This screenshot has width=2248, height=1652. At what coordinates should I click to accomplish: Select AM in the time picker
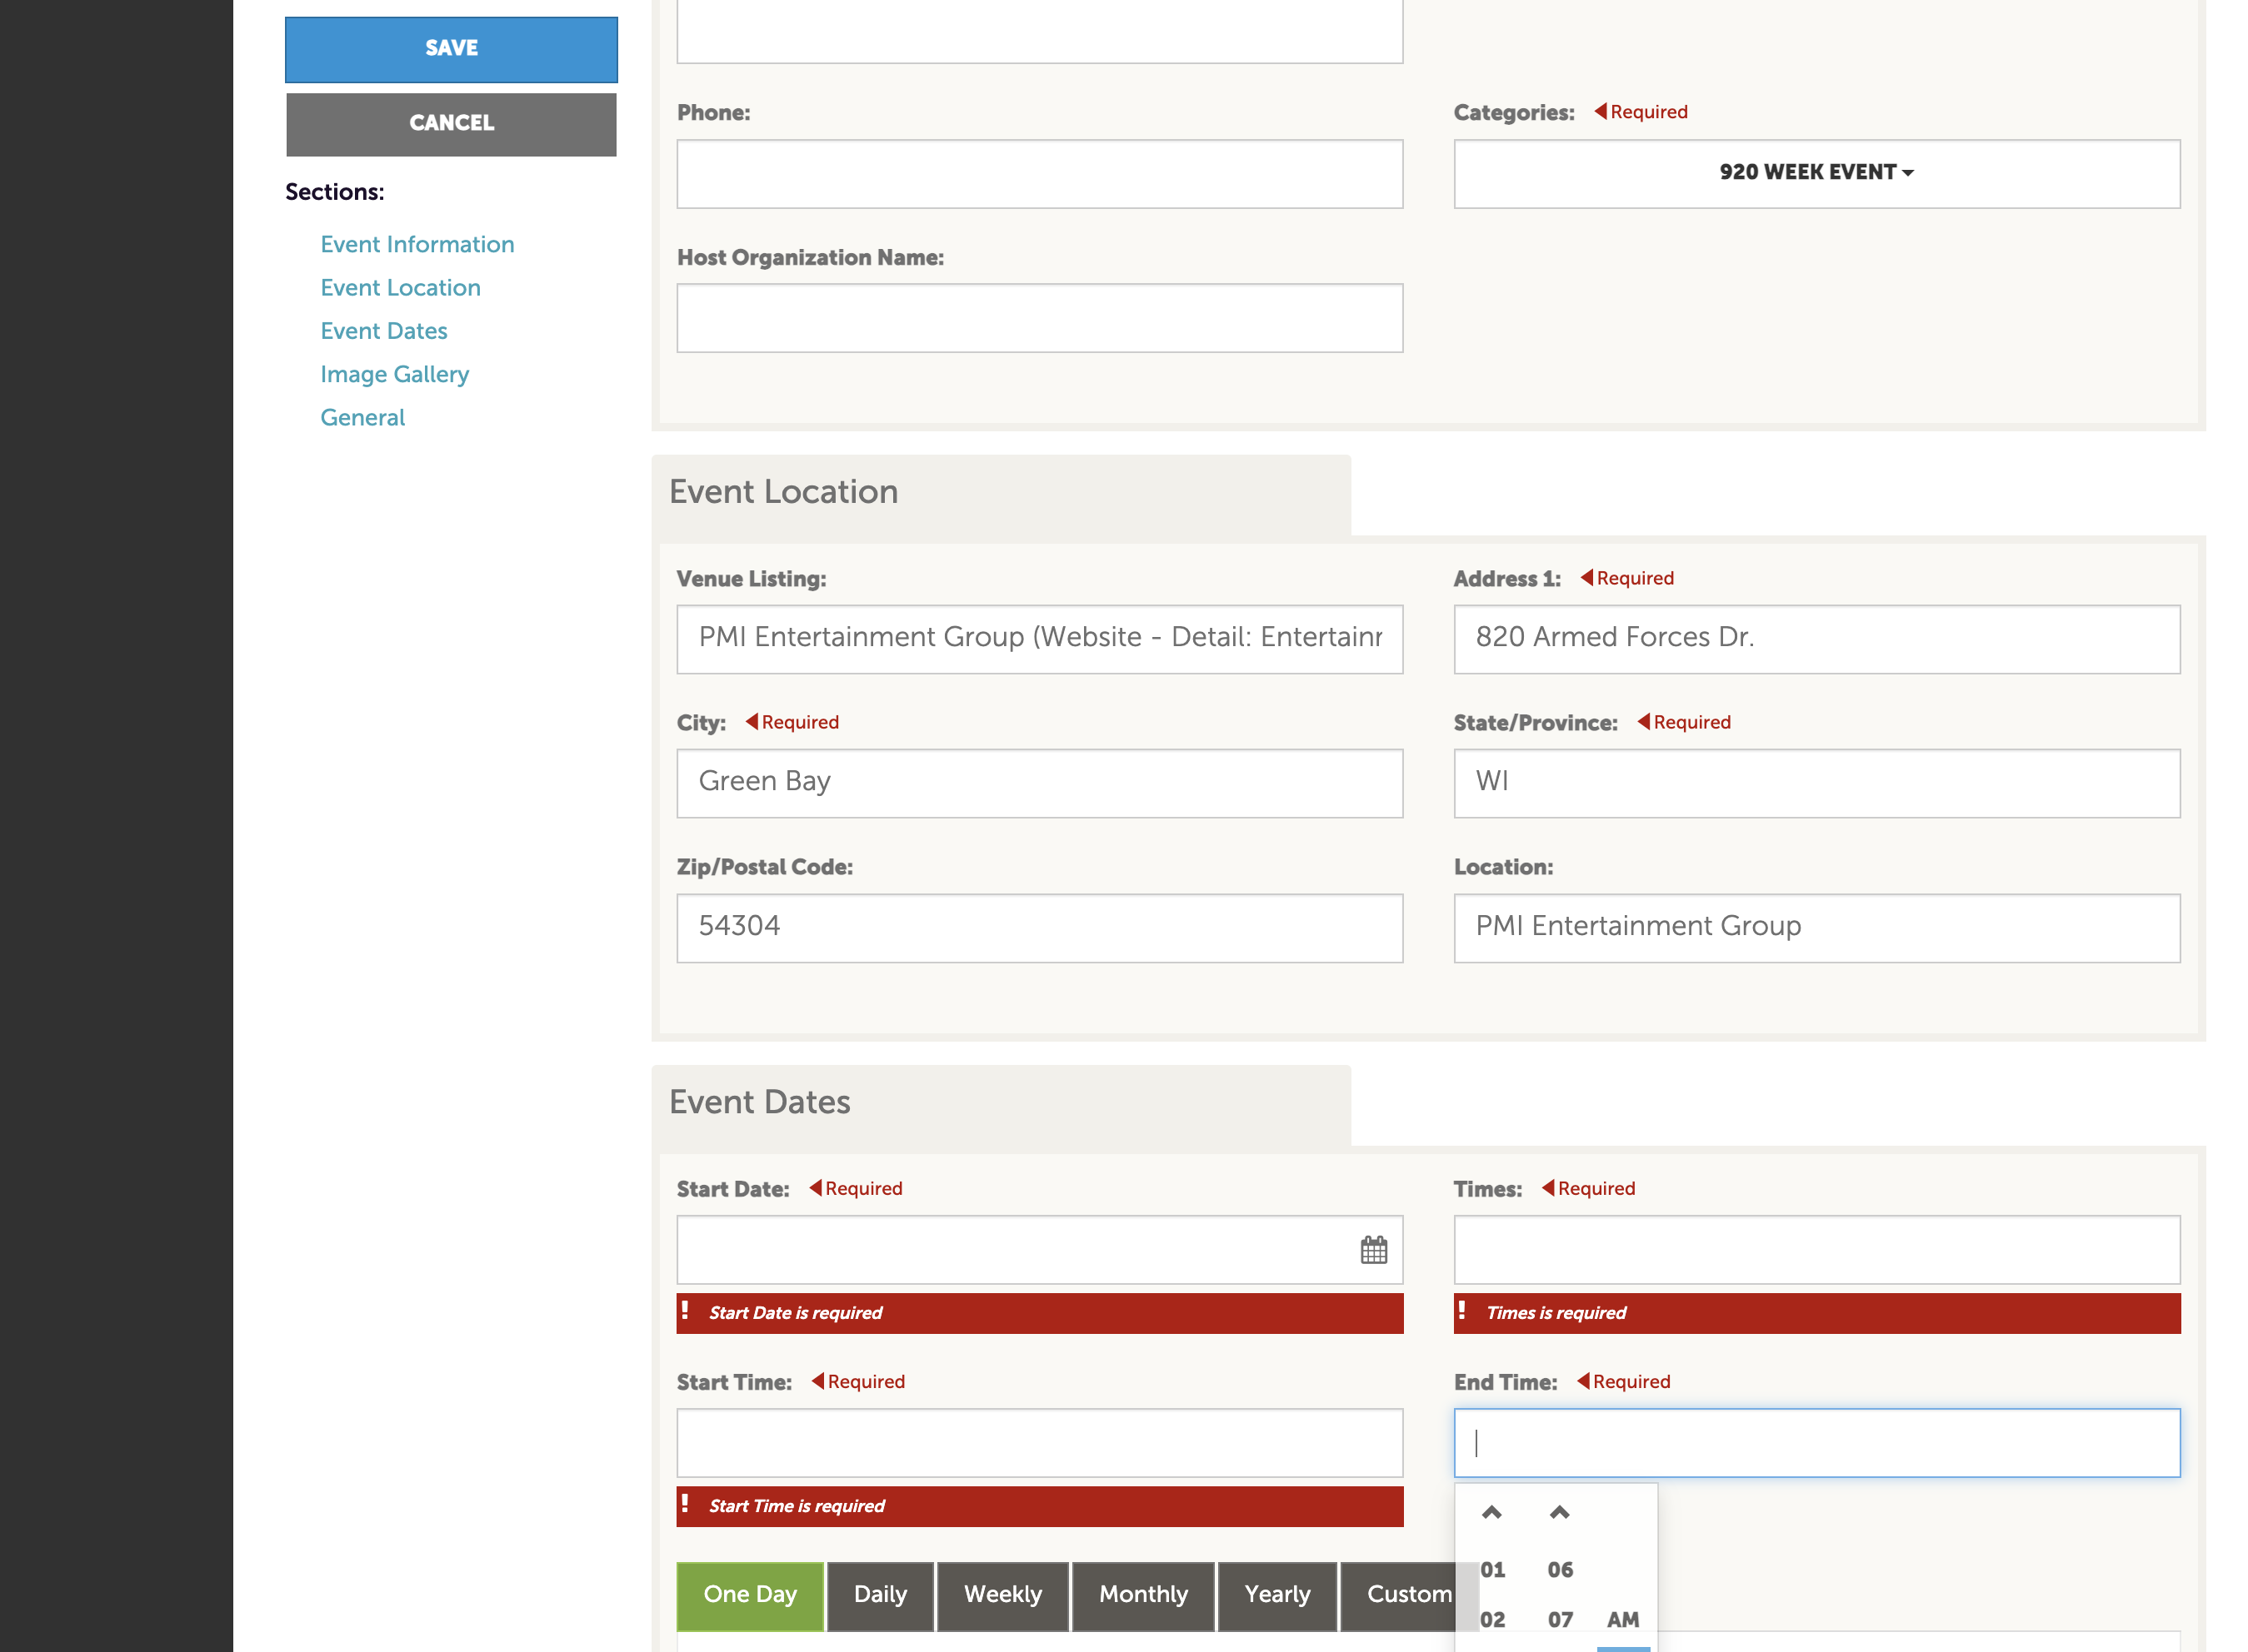coord(1623,1620)
